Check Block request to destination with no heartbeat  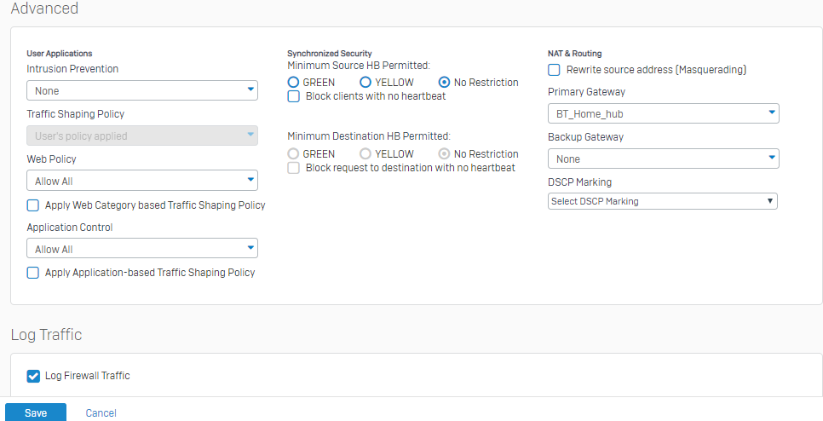pos(294,168)
